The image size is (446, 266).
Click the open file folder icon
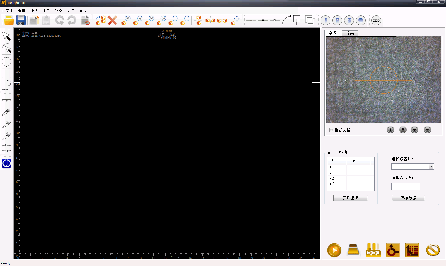point(9,21)
